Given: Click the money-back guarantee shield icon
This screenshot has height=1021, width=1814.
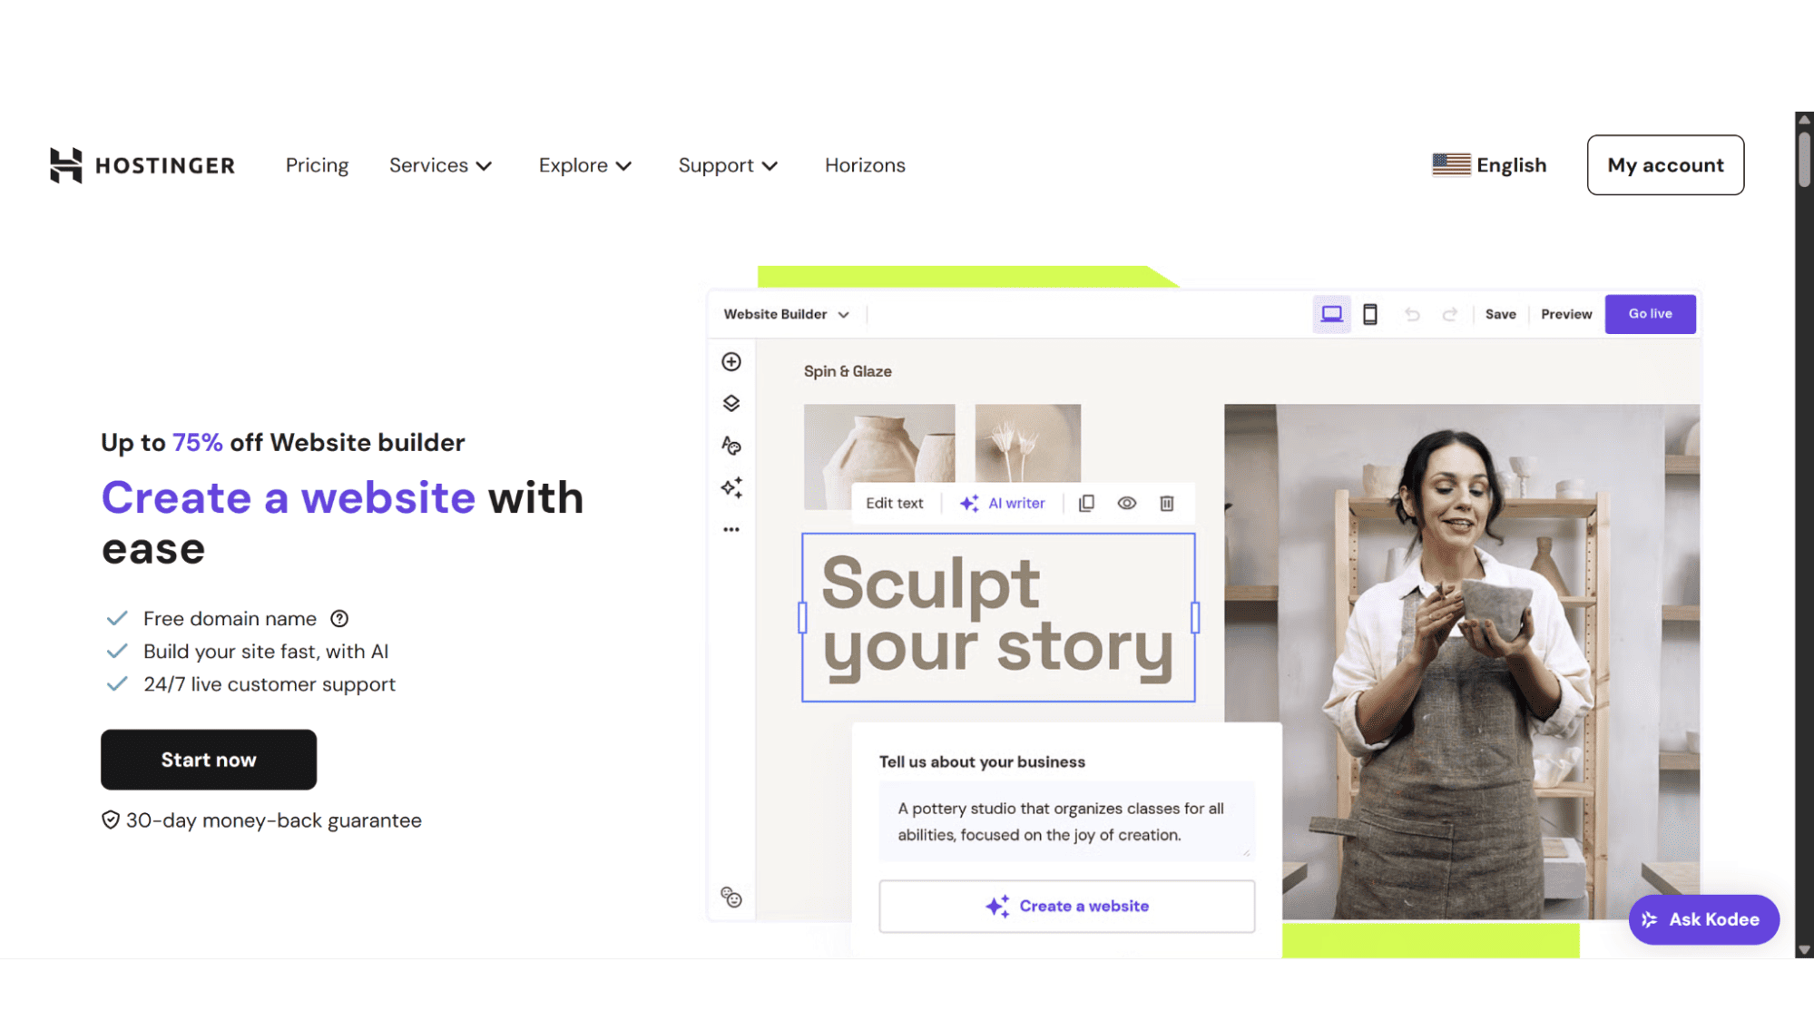Looking at the screenshot, I should (110, 820).
